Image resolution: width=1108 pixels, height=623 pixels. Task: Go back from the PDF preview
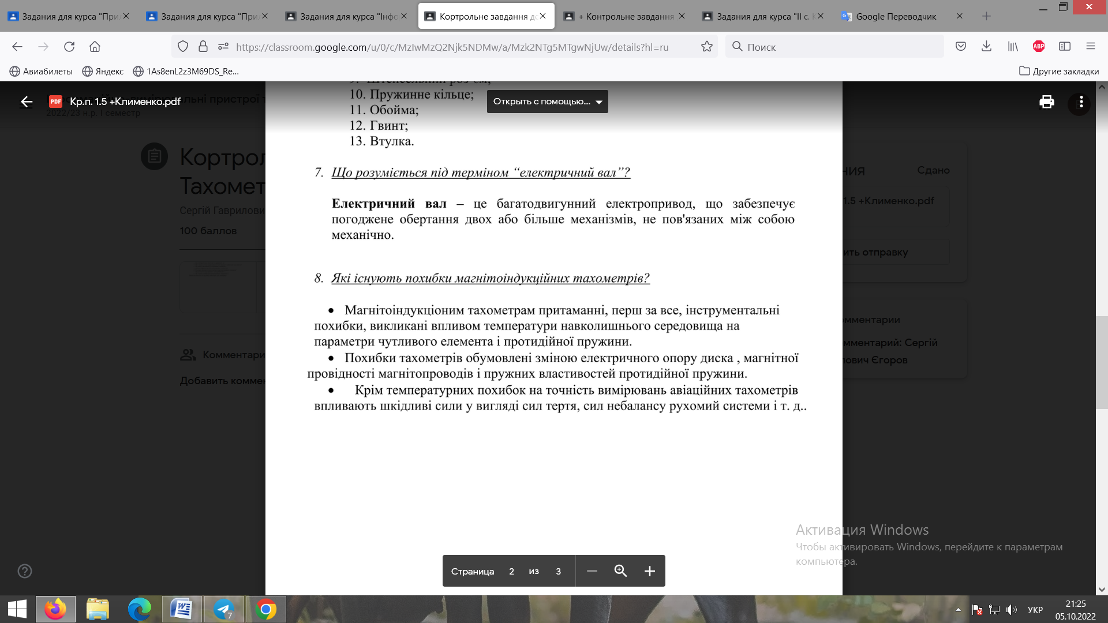27,102
